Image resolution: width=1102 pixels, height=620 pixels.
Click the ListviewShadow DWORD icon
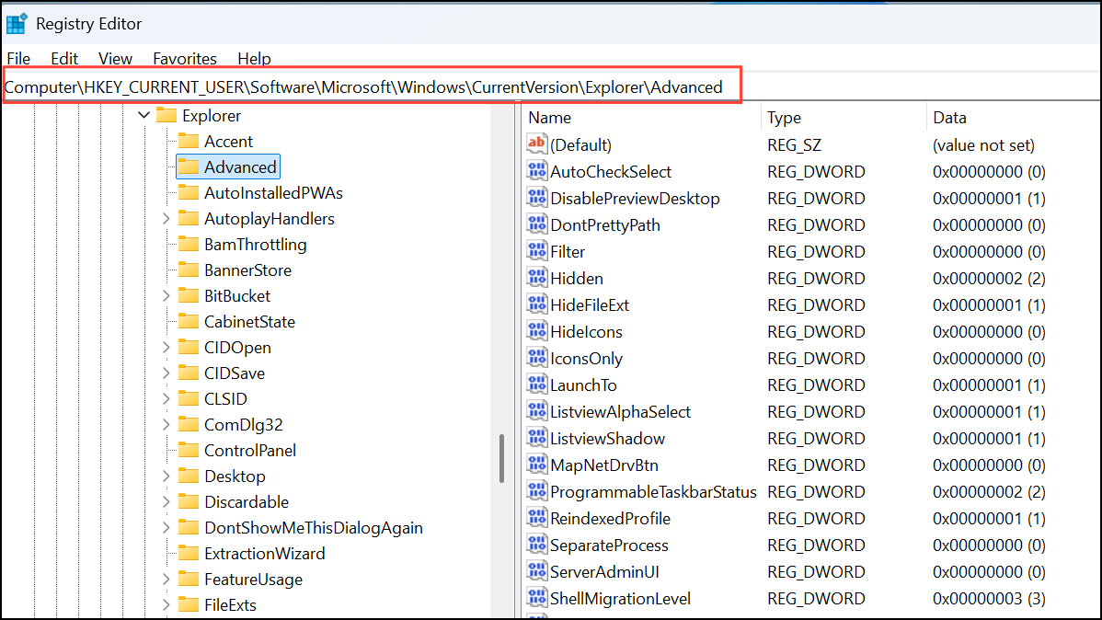pos(537,438)
